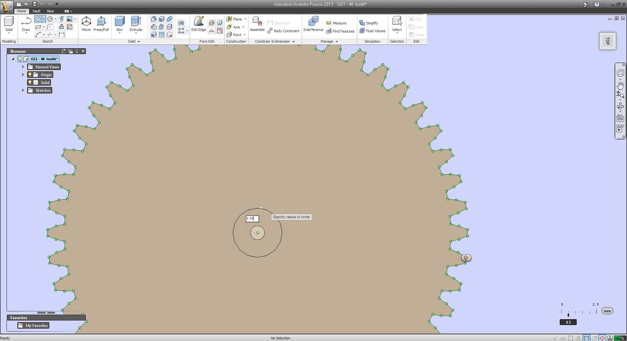Choose the Pan hand tool
Screen dimensions: 627x341
pos(620,86)
